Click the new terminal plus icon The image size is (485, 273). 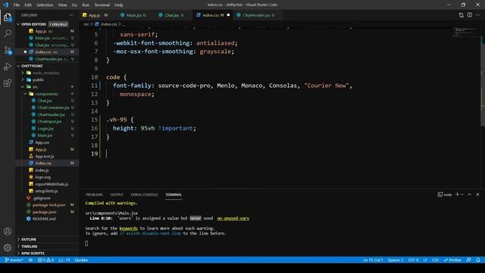click(x=458, y=194)
